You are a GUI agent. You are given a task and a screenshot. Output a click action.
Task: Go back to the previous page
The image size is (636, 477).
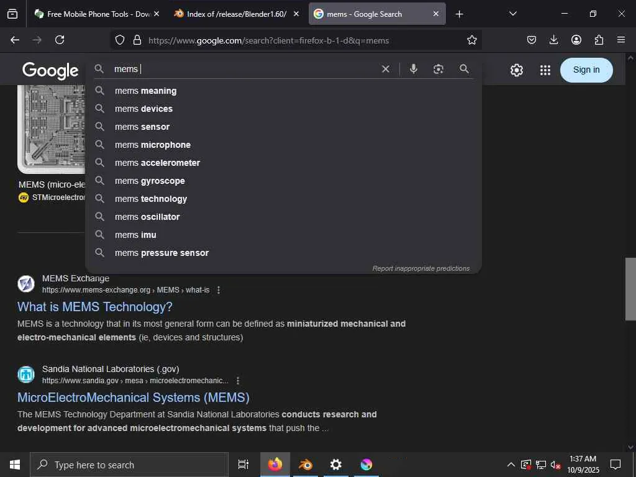click(15, 40)
